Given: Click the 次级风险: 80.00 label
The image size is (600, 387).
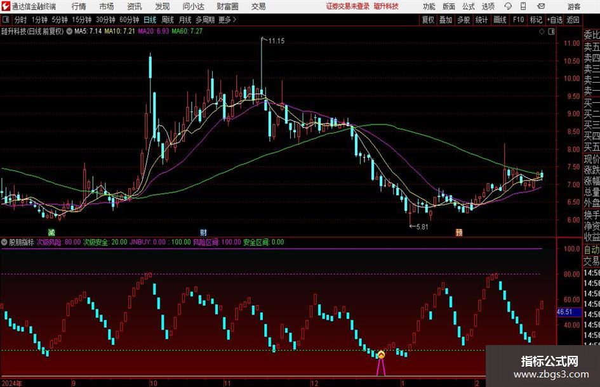Looking at the screenshot, I should 58,242.
